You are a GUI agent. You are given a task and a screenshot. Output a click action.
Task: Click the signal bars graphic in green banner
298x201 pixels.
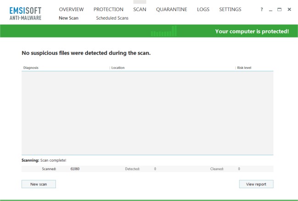pos(164,31)
